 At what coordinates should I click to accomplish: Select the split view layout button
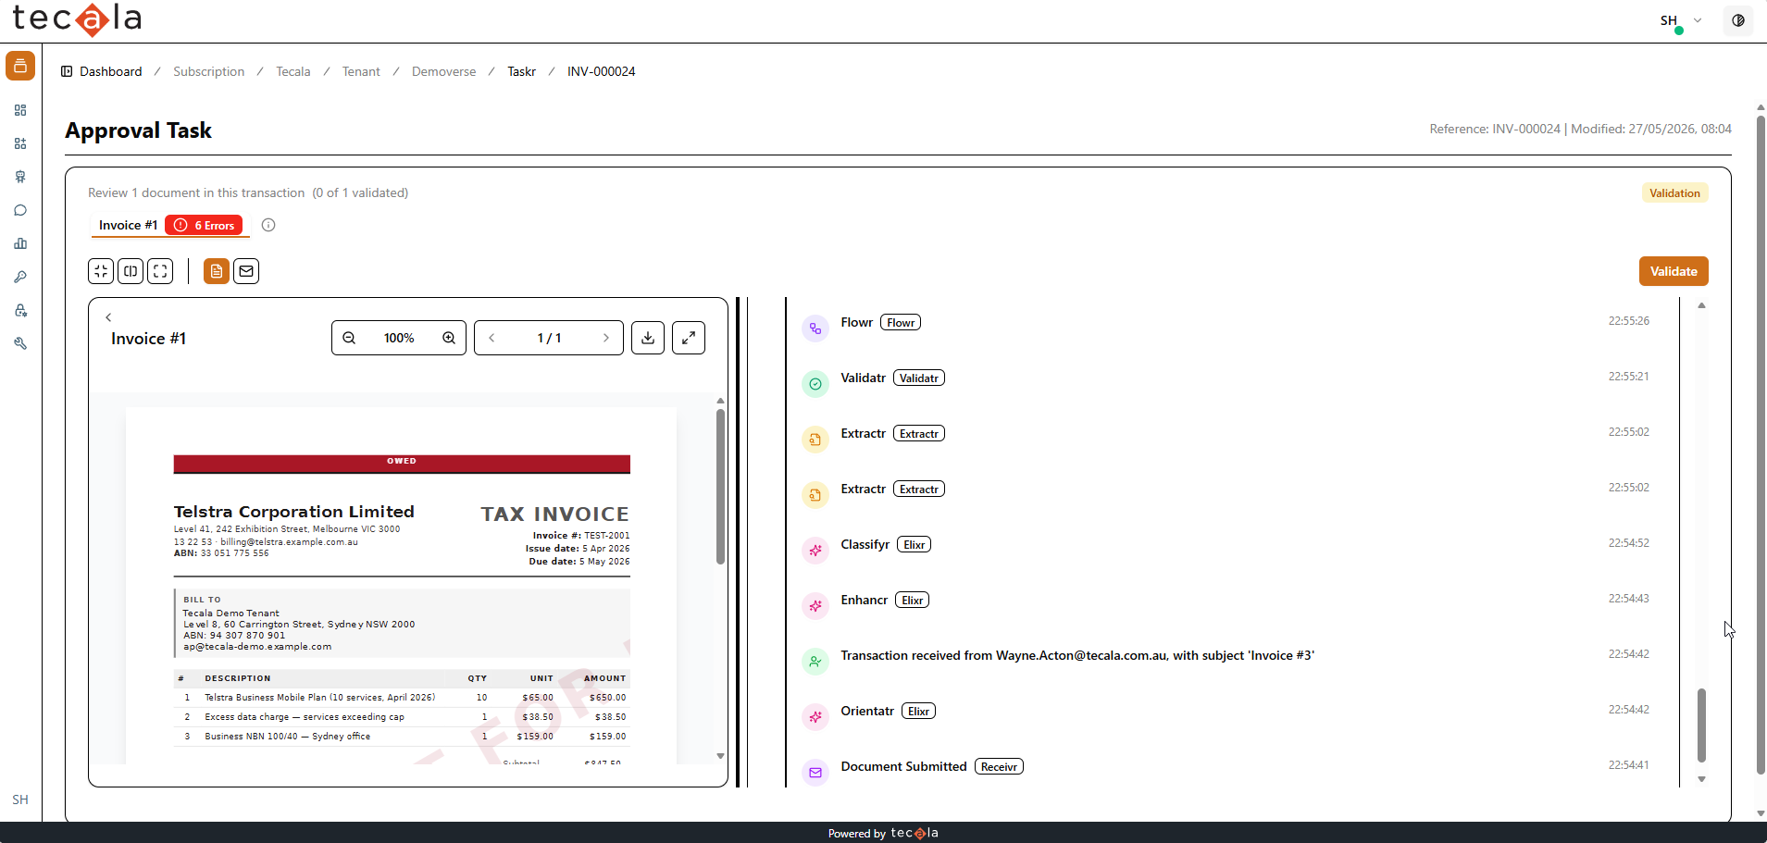coord(131,271)
